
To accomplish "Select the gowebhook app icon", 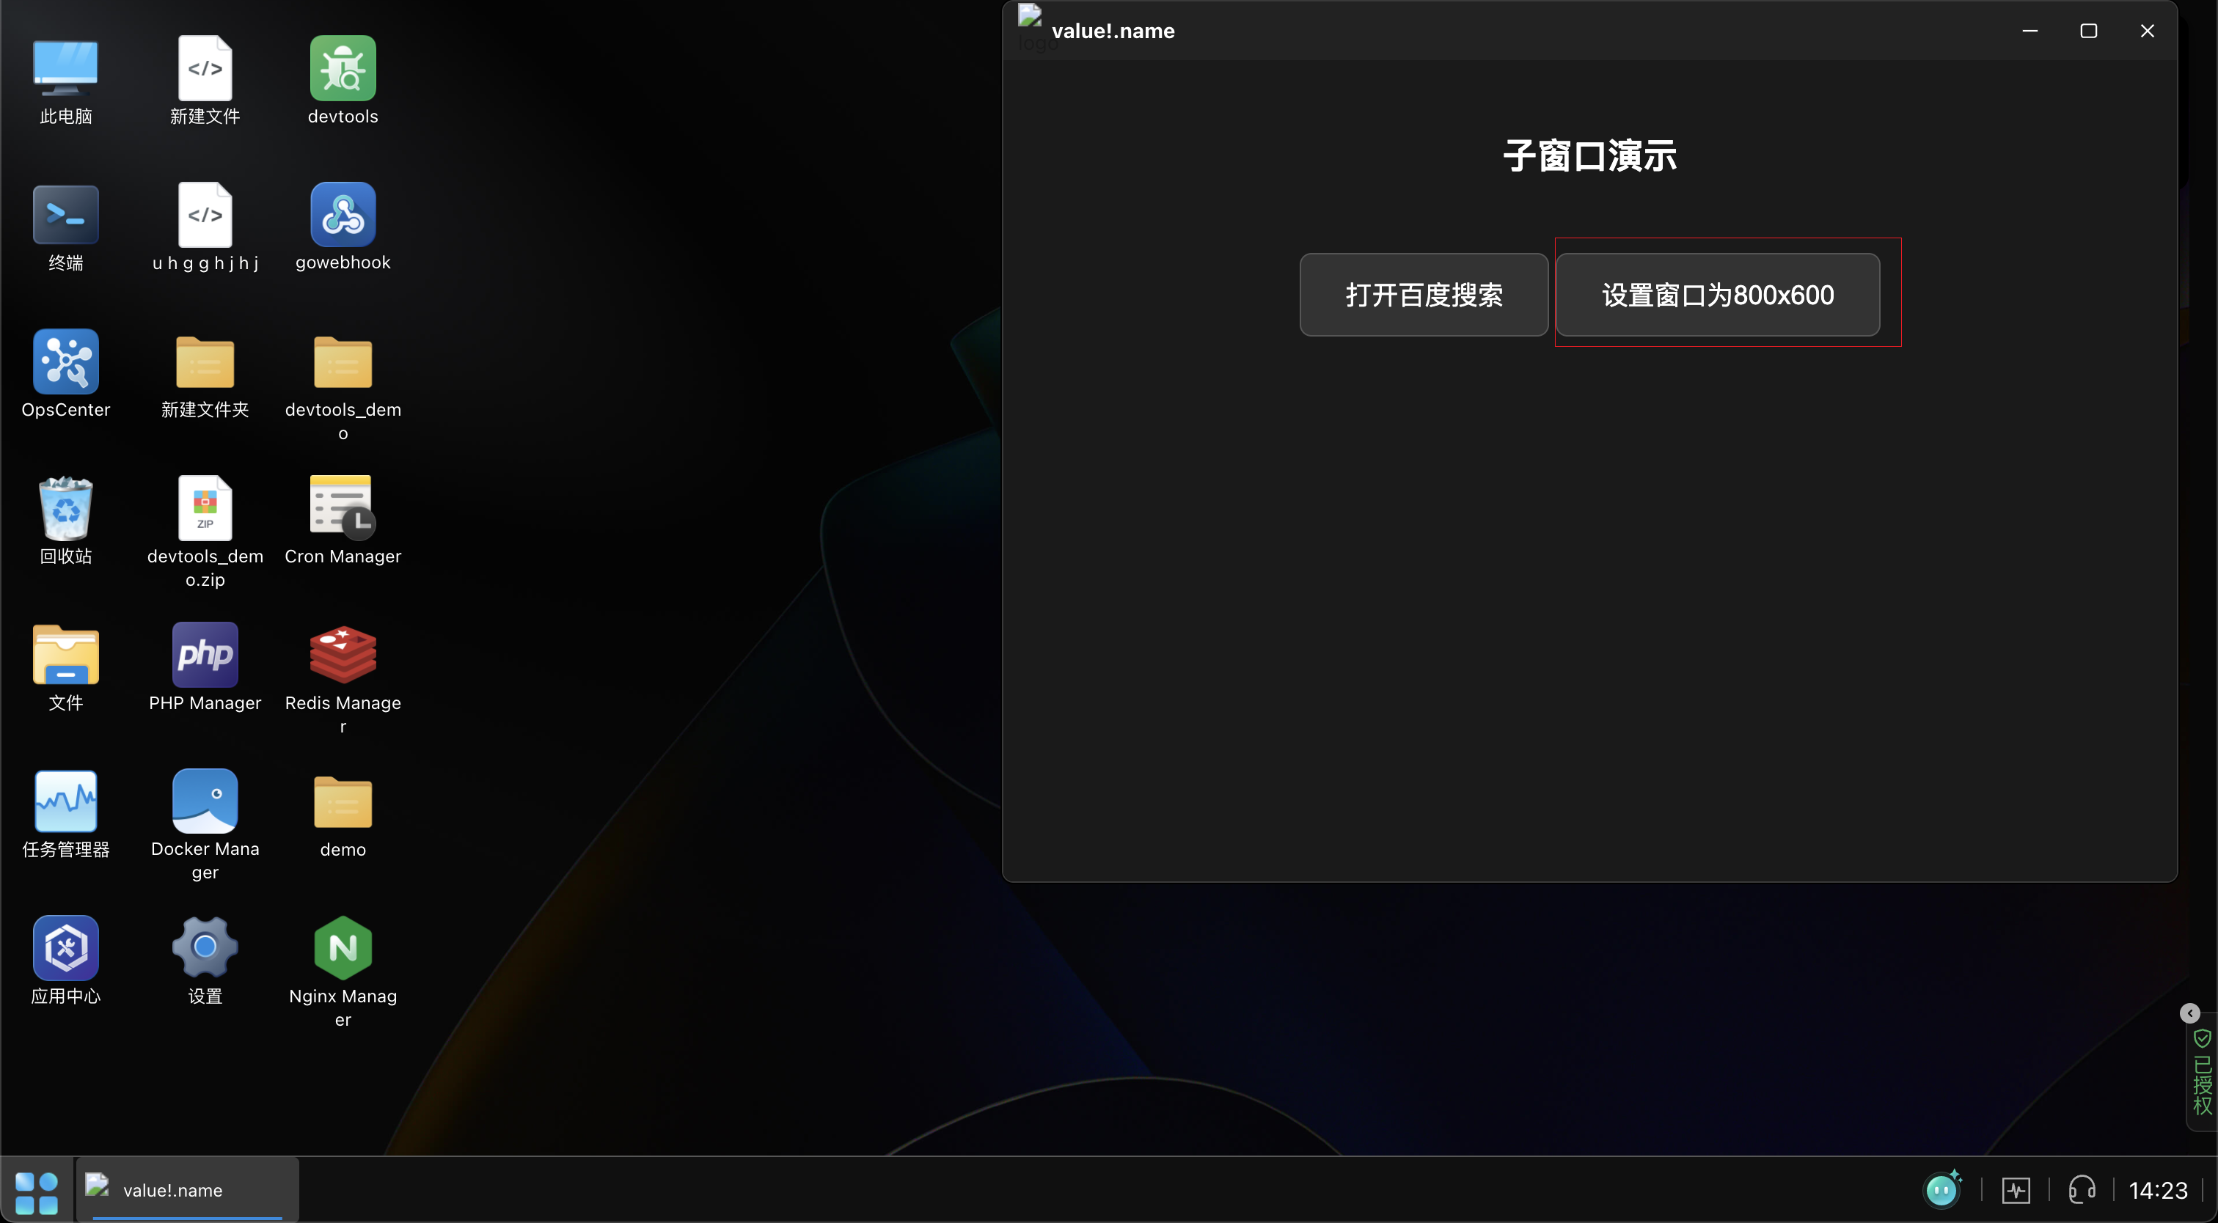I will point(343,215).
